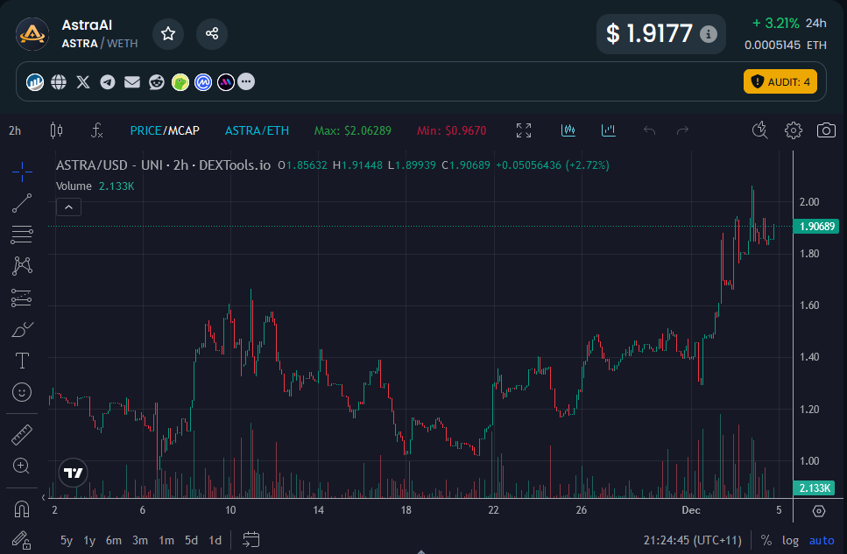Toggle auto scale mode
The height and width of the screenshot is (554, 847).
point(822,541)
